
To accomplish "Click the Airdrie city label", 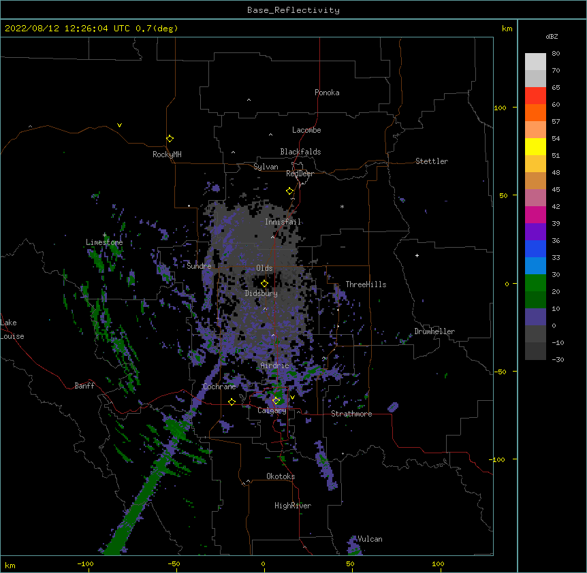I will click(x=275, y=365).
